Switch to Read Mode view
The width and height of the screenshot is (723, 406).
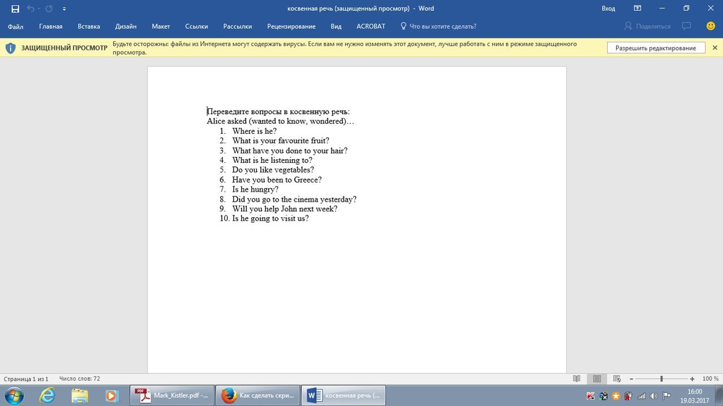[577, 379]
